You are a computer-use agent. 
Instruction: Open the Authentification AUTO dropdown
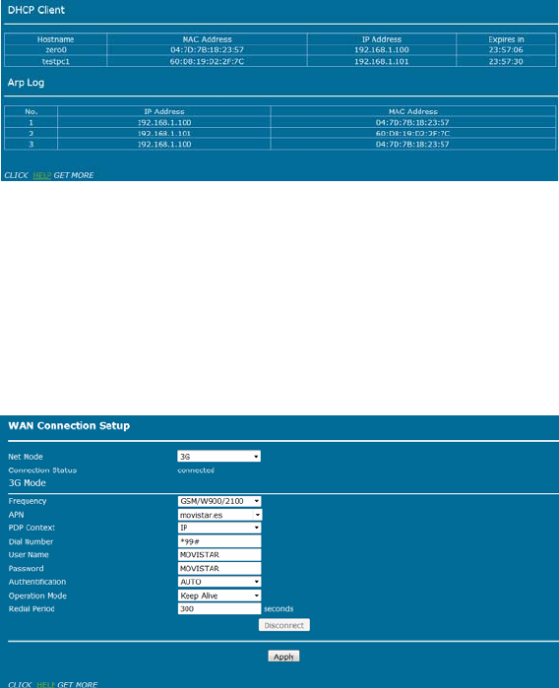coord(219,582)
